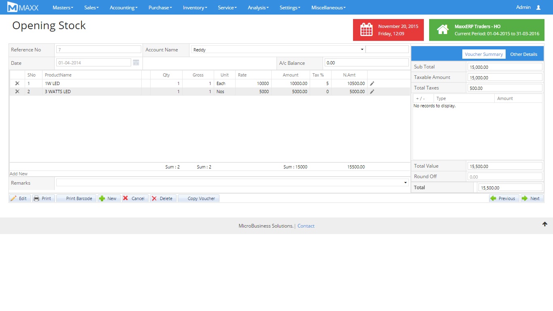Click pencil edit icon for 1W LED row
This screenshot has height=311, width=553.
pos(372,83)
